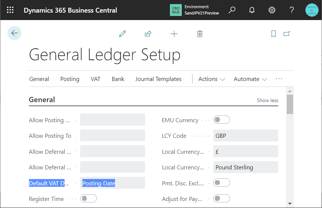Click the trash delete icon
The image size is (322, 208).
point(200,34)
